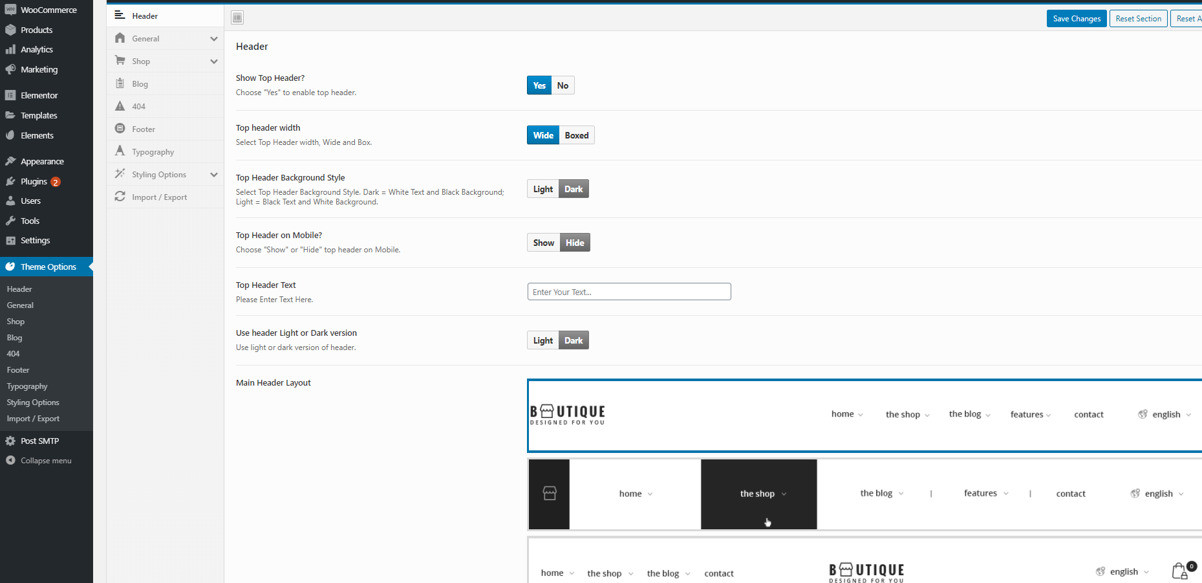
Task: Click the Typography letter A icon
Action: (120, 151)
